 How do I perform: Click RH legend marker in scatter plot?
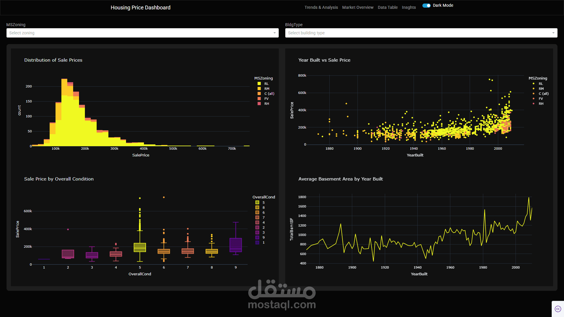[x=533, y=104]
